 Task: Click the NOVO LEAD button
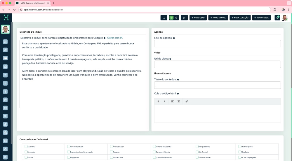click(x=198, y=17)
